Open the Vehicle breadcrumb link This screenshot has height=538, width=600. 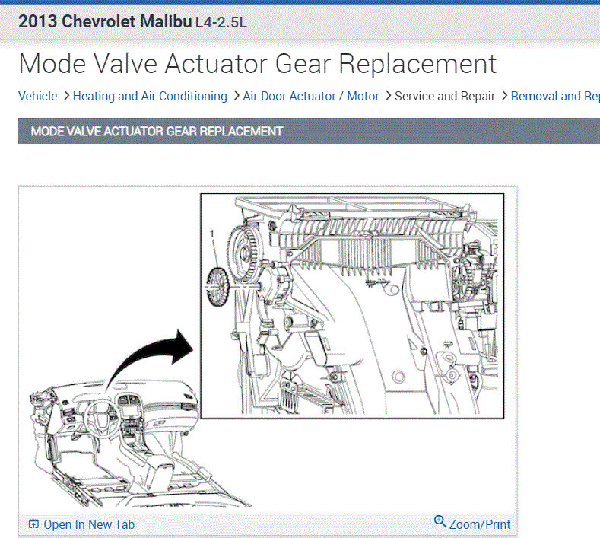(x=37, y=96)
